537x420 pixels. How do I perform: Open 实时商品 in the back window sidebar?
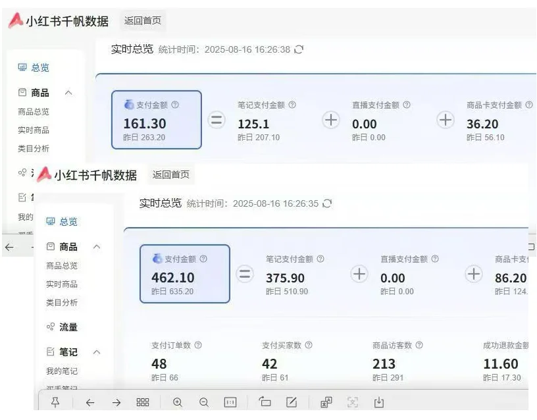(34, 130)
